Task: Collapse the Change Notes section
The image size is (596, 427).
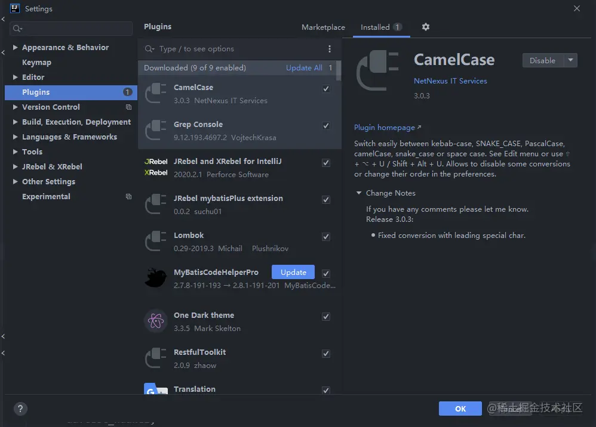Action: click(358, 193)
